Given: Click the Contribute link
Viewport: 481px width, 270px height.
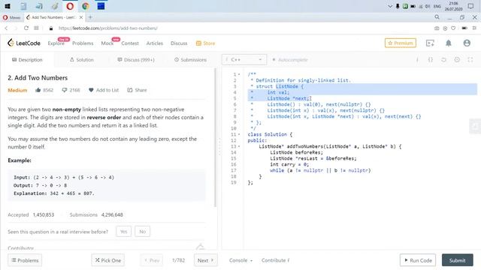Looking at the screenshot, I should point(276,260).
